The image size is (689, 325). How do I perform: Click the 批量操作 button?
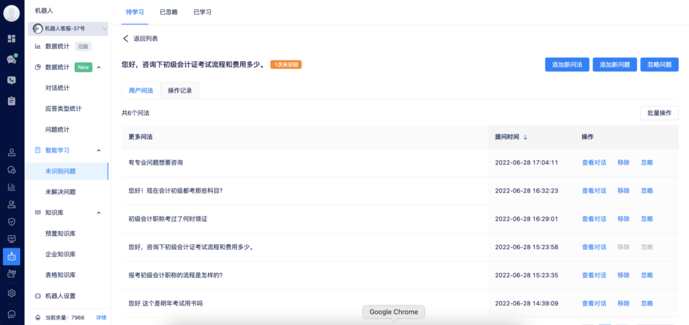[659, 113]
